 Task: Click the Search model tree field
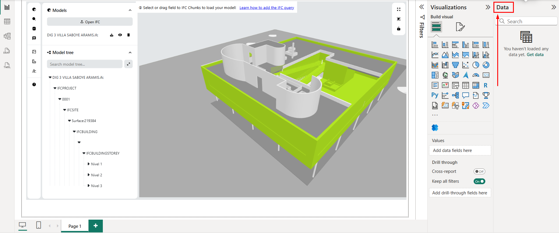84,64
